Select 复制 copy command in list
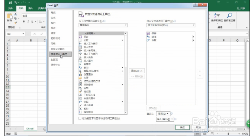This screenshot has width=251, height=138. click(x=101, y=88)
